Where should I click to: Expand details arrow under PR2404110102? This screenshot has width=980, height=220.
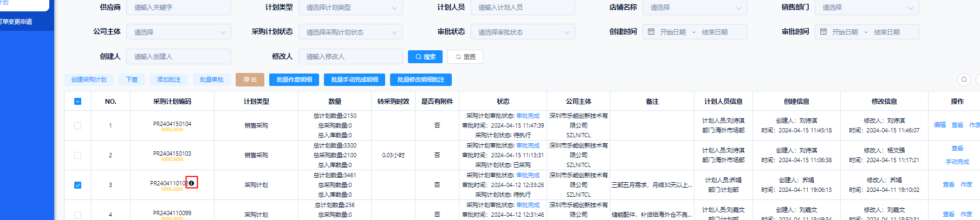pos(172,189)
